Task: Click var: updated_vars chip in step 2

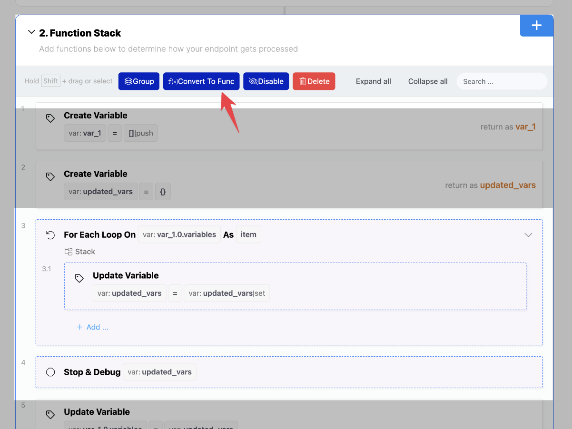Action: click(101, 192)
